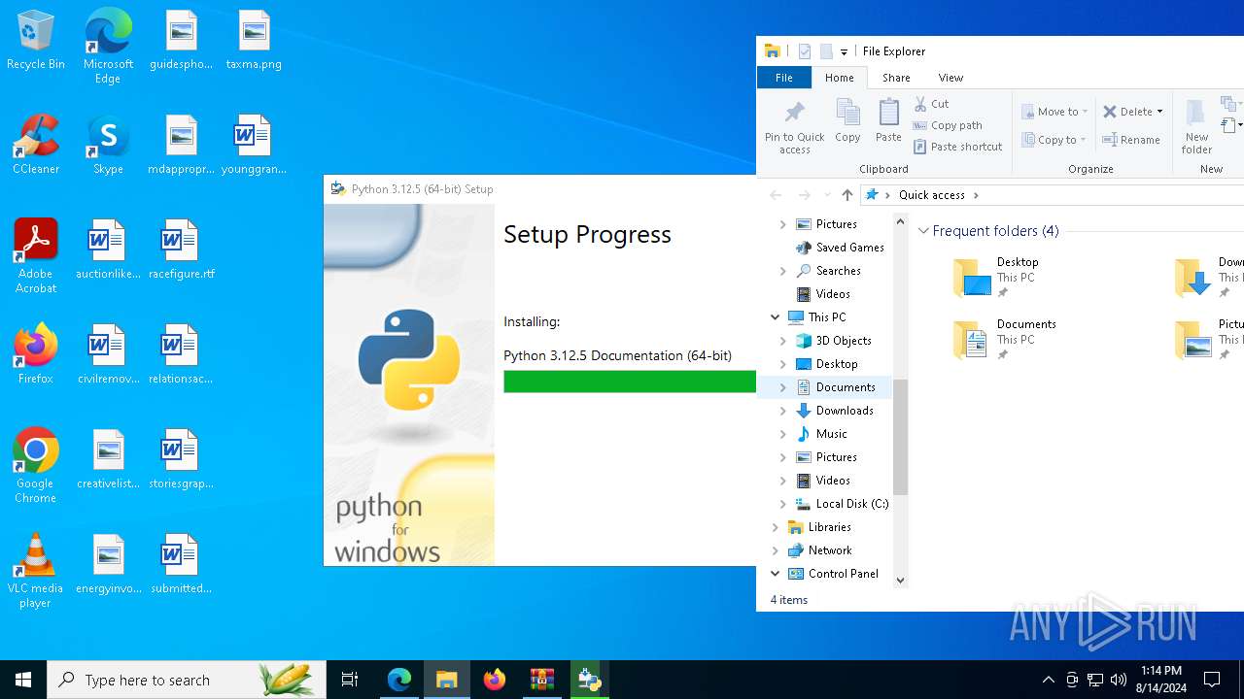Switch to the View ribbon tab

click(950, 78)
